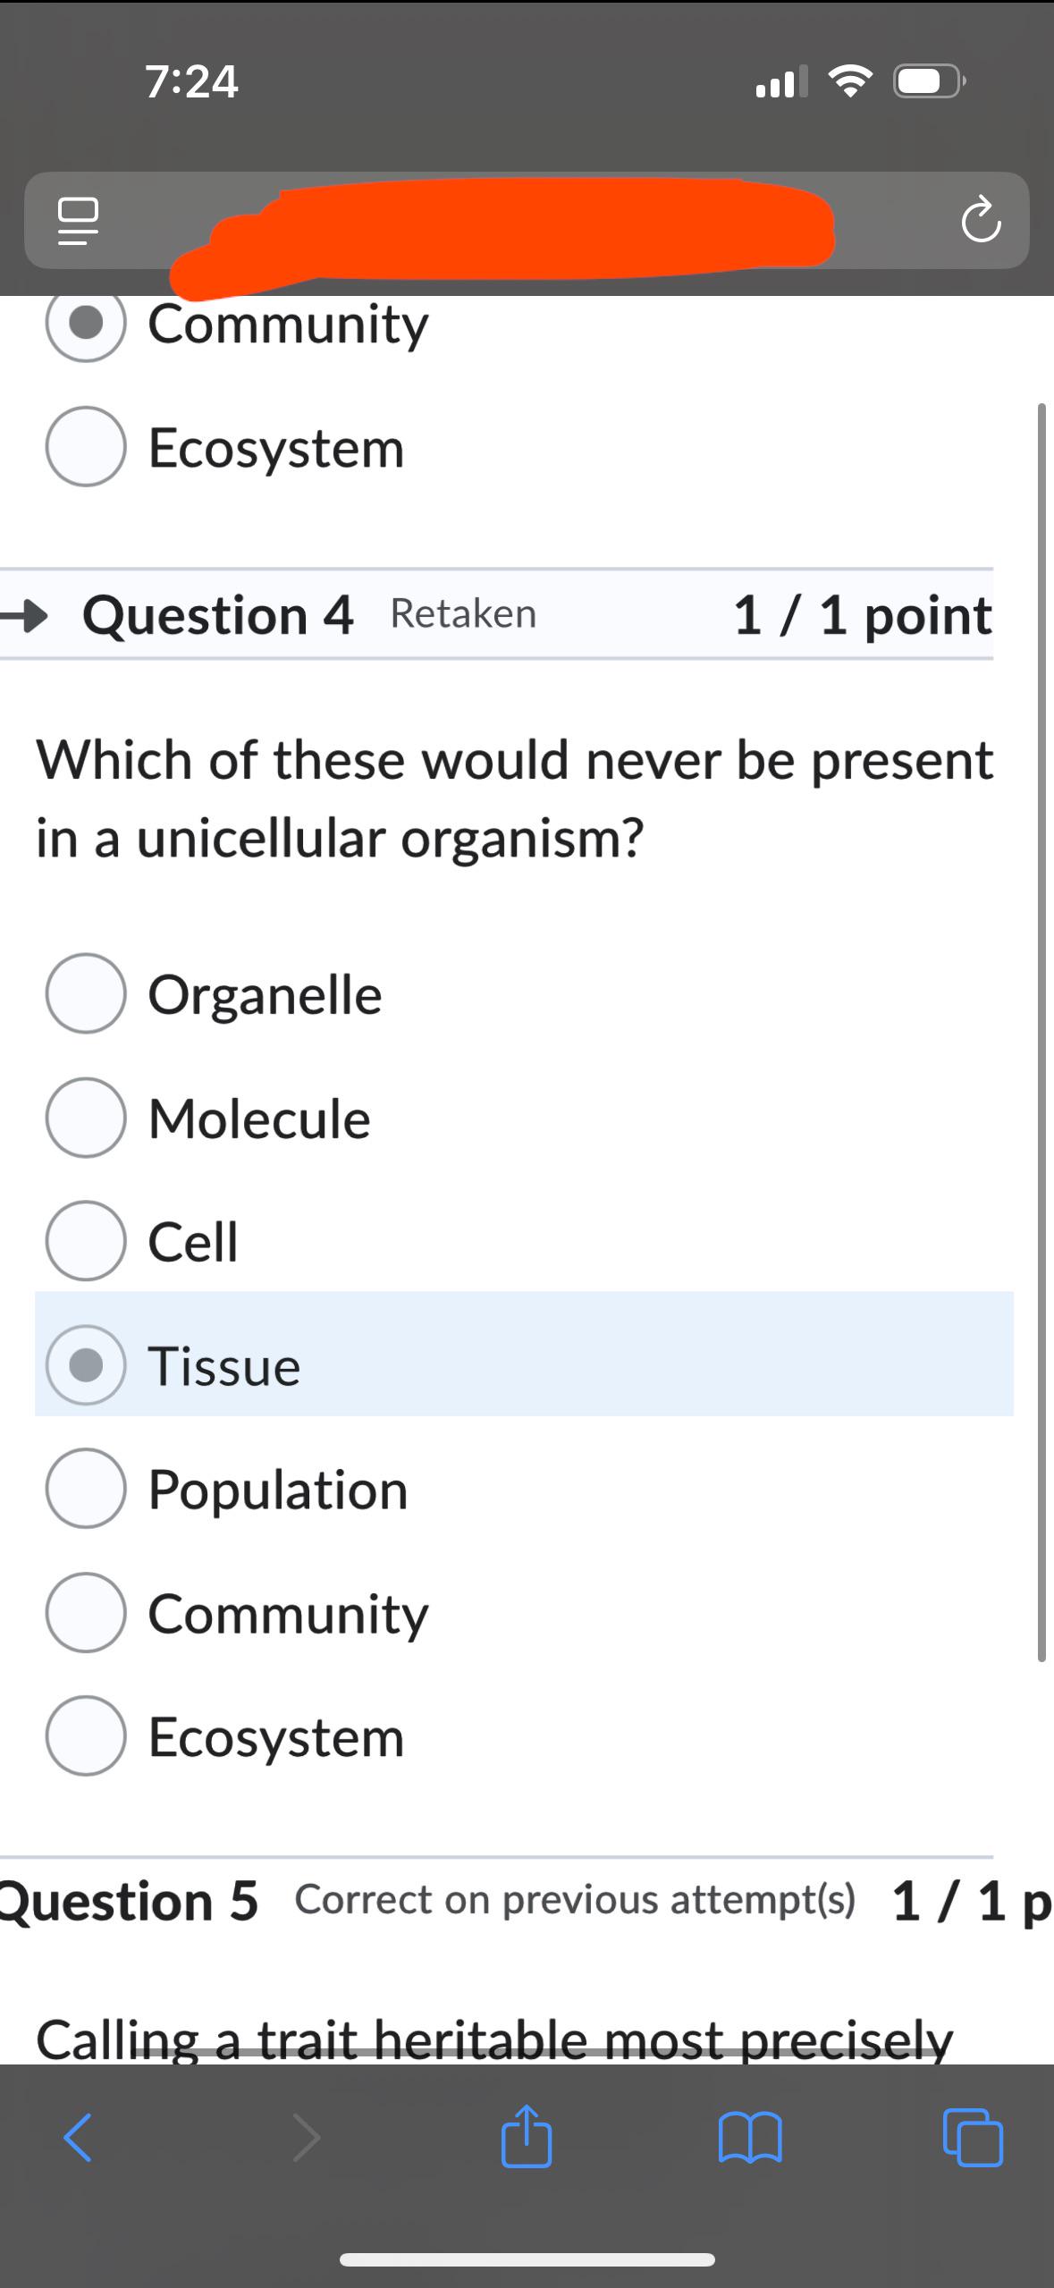The image size is (1054, 2288).
Task: Select the Population answer option
Action: [x=85, y=1489]
